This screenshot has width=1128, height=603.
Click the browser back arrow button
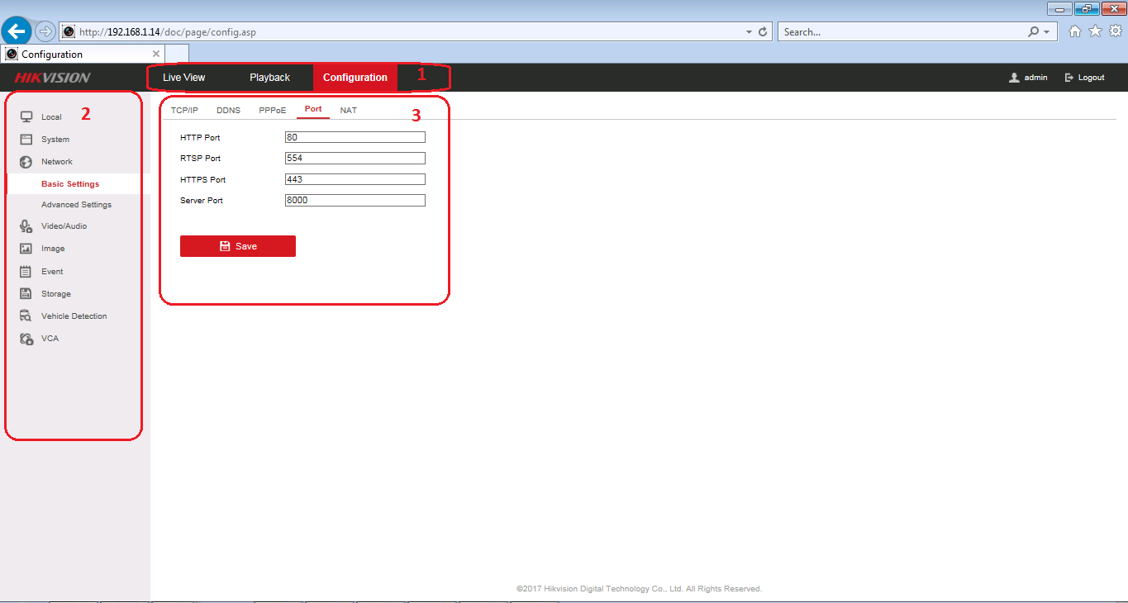click(x=17, y=31)
